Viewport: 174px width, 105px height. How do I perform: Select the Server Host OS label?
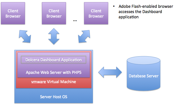[x=53, y=97]
